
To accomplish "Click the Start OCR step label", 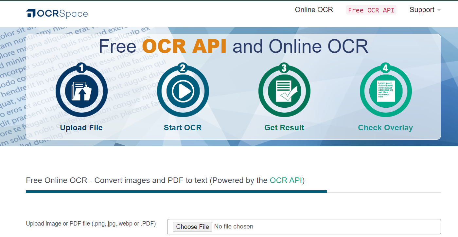I will coord(183,128).
